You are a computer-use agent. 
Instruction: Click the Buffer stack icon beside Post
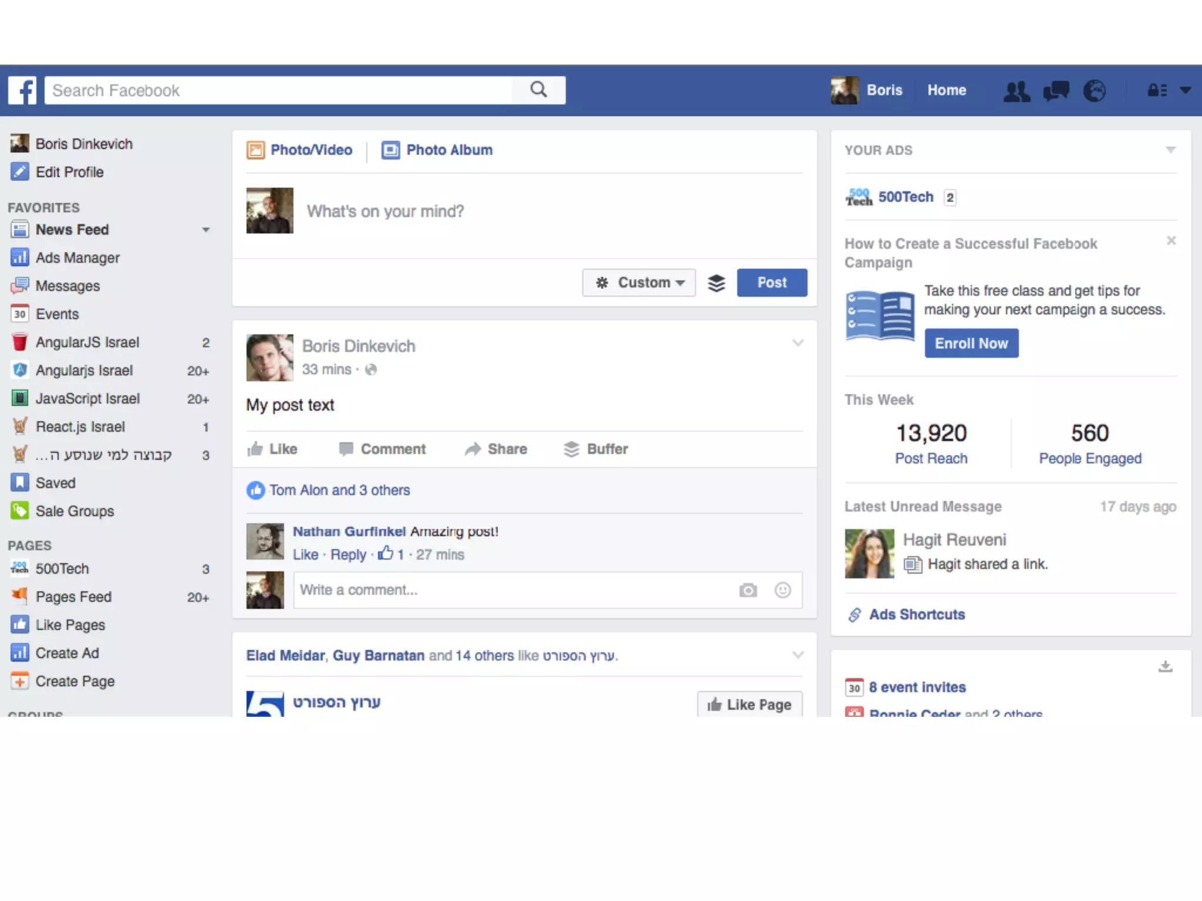click(x=717, y=283)
